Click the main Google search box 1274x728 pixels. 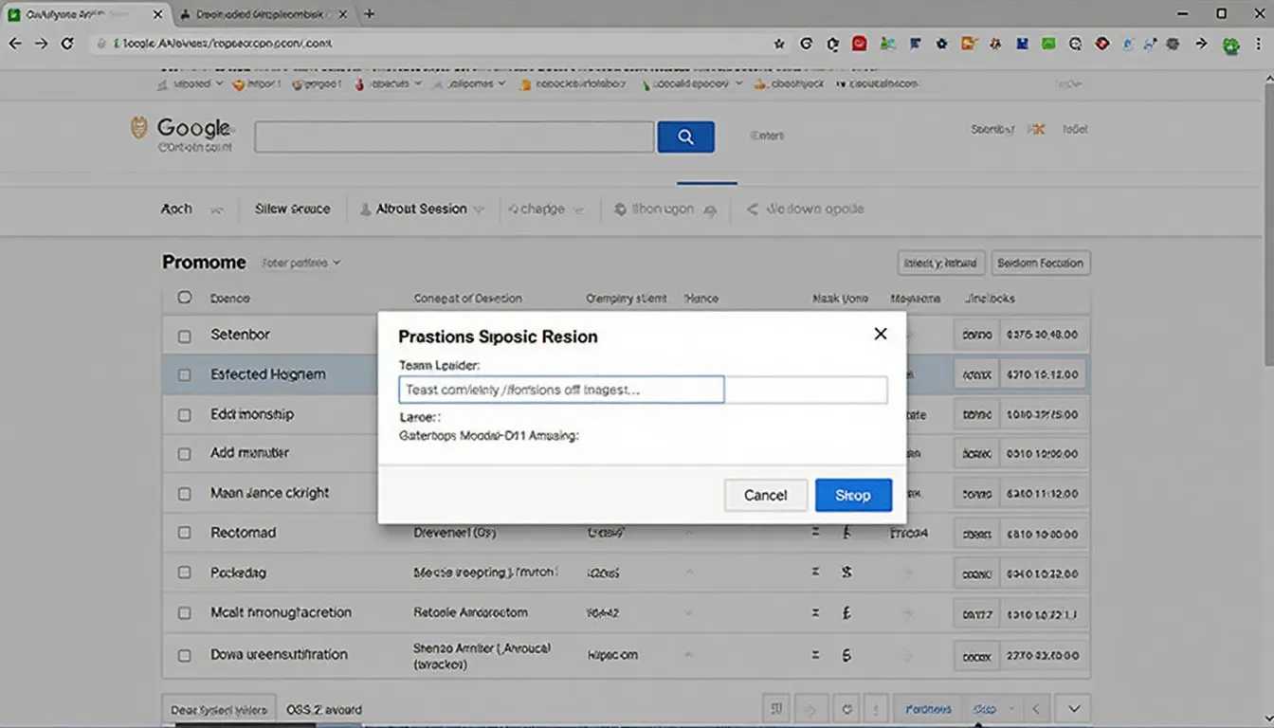[x=454, y=136]
